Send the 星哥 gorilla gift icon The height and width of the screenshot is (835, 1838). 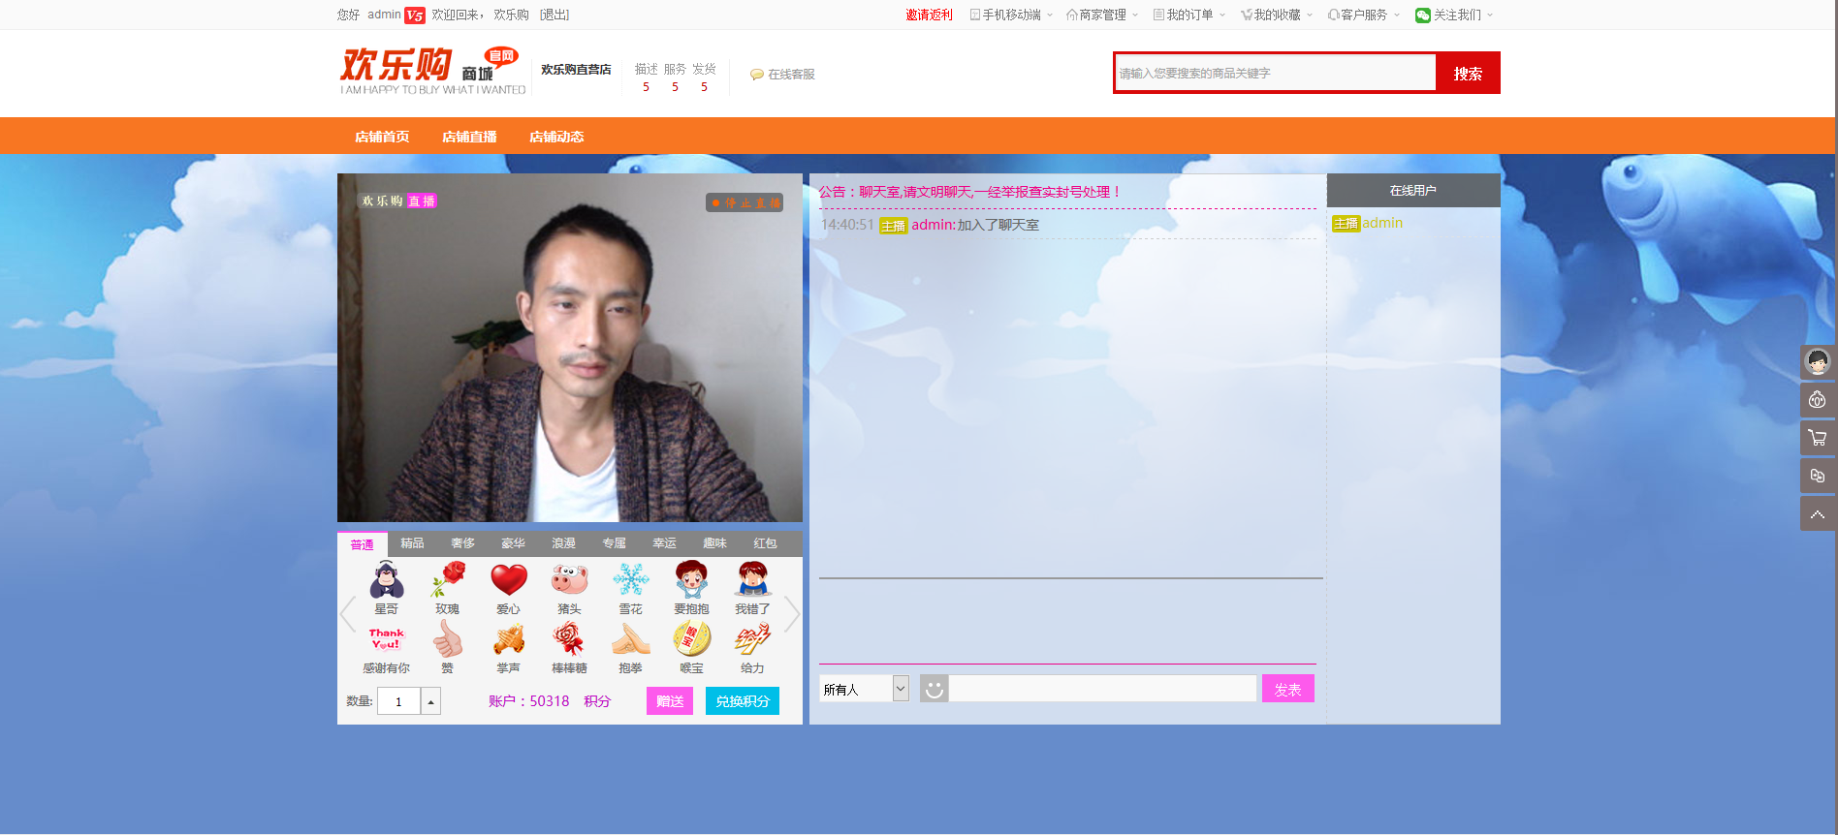click(x=387, y=580)
